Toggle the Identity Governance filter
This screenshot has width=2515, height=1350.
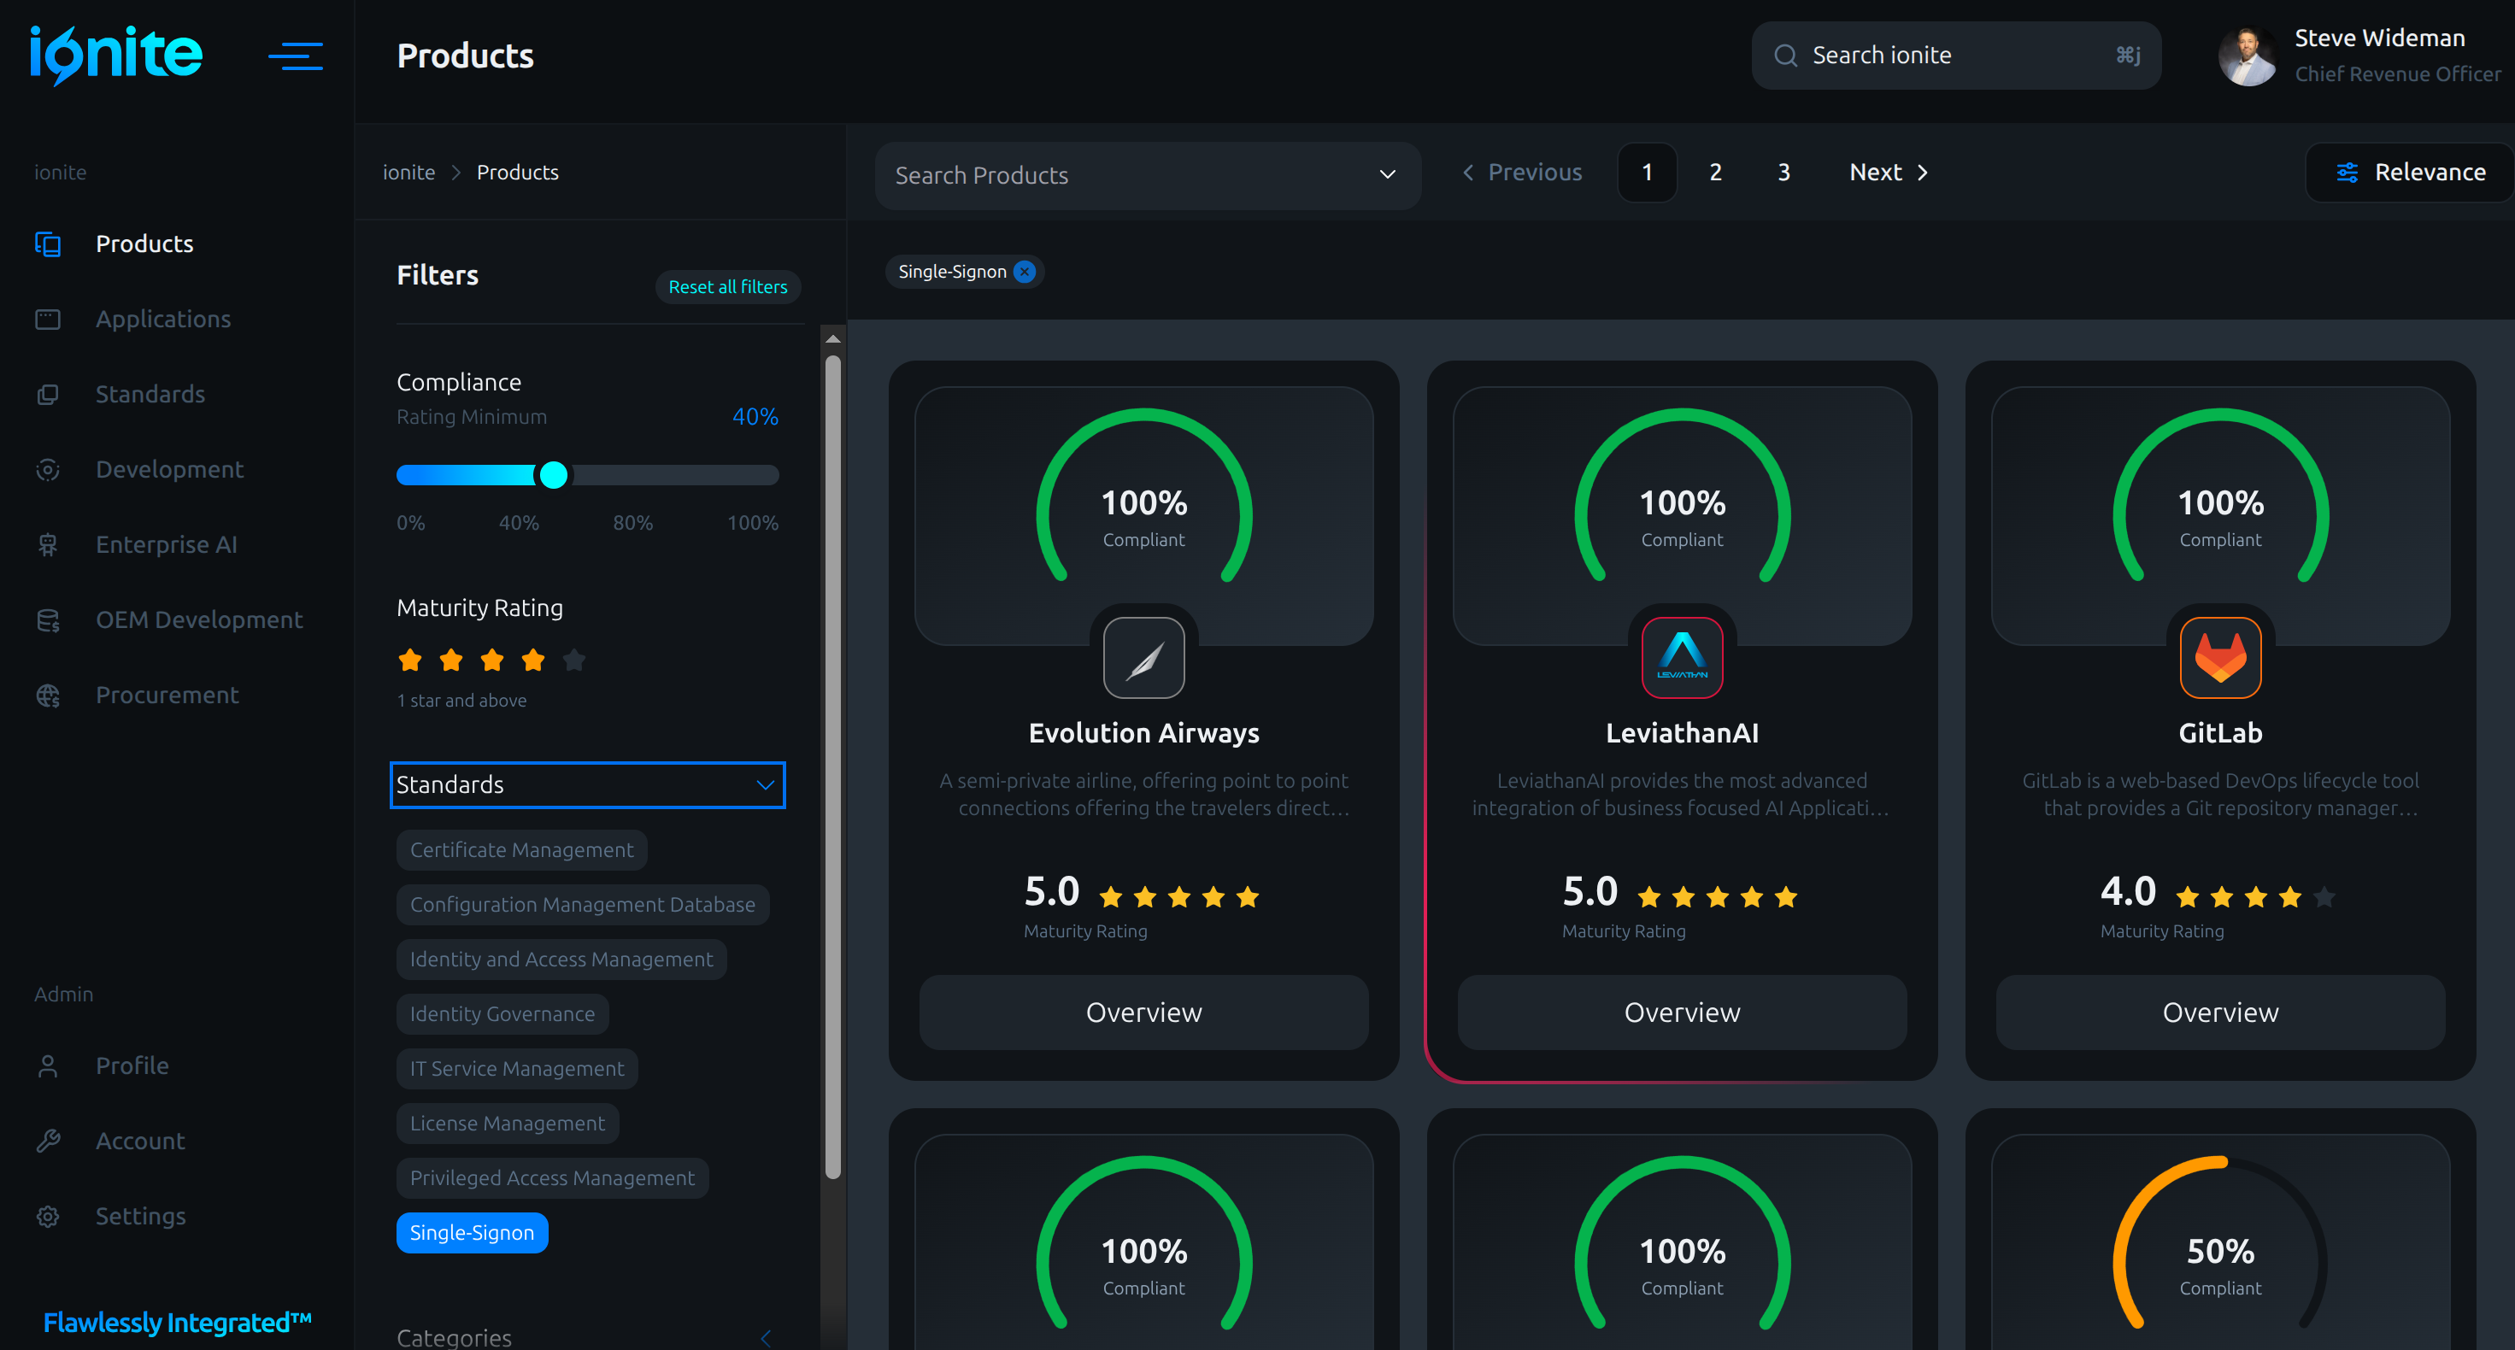(x=502, y=1014)
